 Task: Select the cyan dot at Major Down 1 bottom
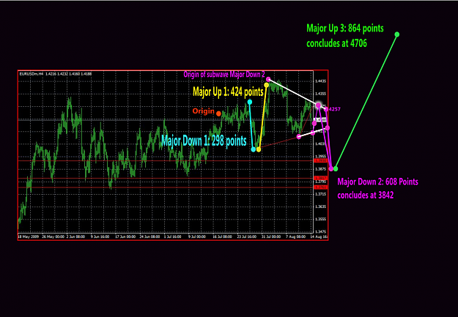[x=254, y=149]
